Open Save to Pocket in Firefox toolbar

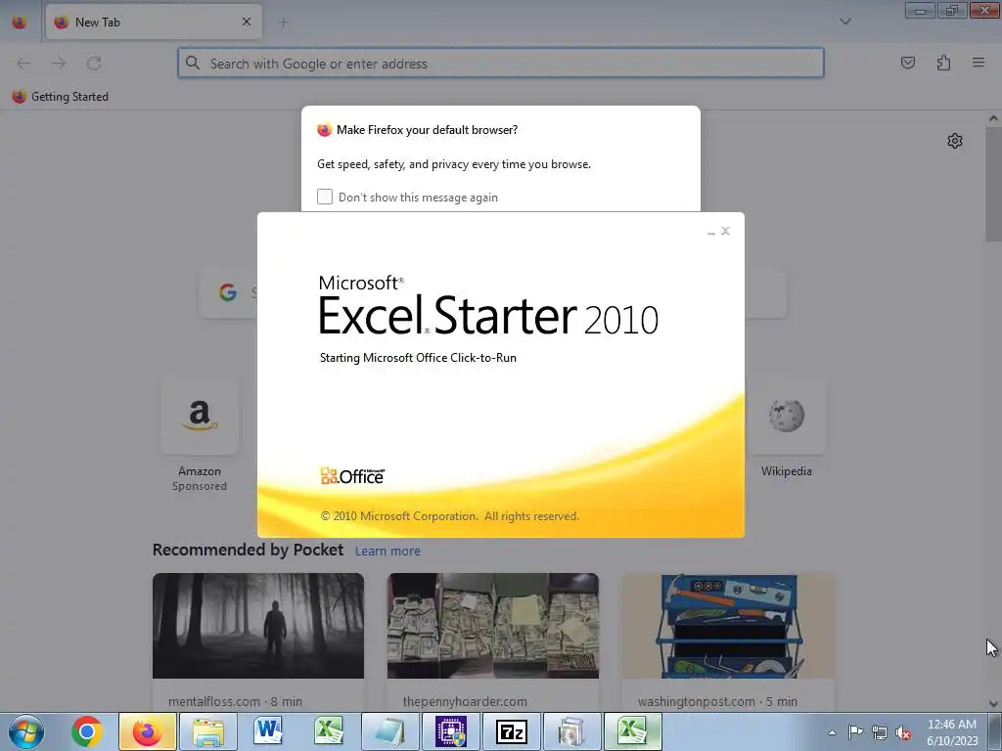tap(908, 63)
